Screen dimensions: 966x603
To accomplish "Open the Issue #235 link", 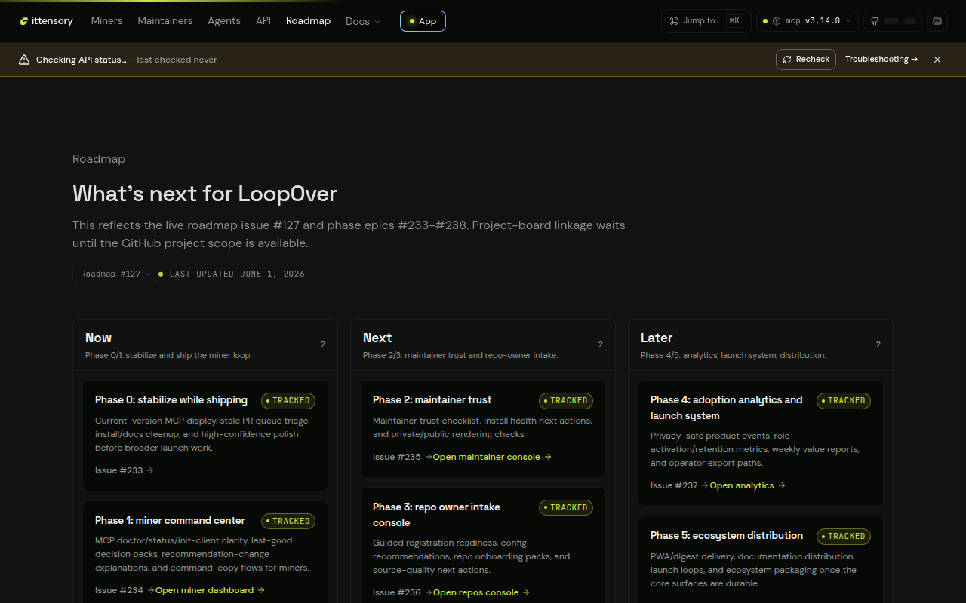I will [402, 457].
